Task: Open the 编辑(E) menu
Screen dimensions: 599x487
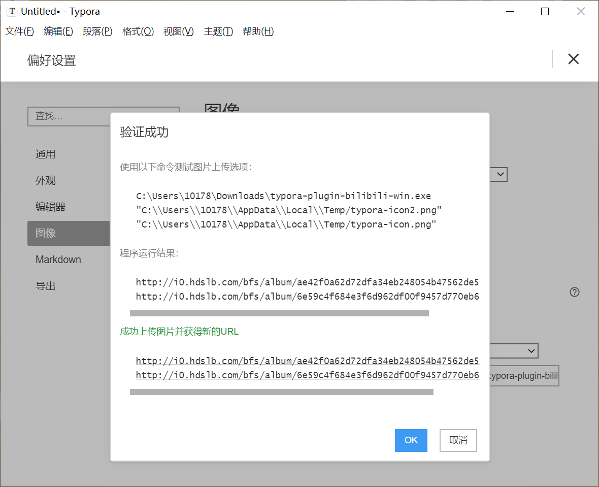Action: (x=58, y=31)
